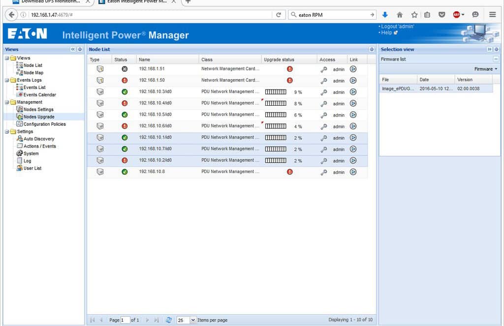The height and width of the screenshot is (326, 504).
Task: Open User List in tree
Action: tap(32, 168)
